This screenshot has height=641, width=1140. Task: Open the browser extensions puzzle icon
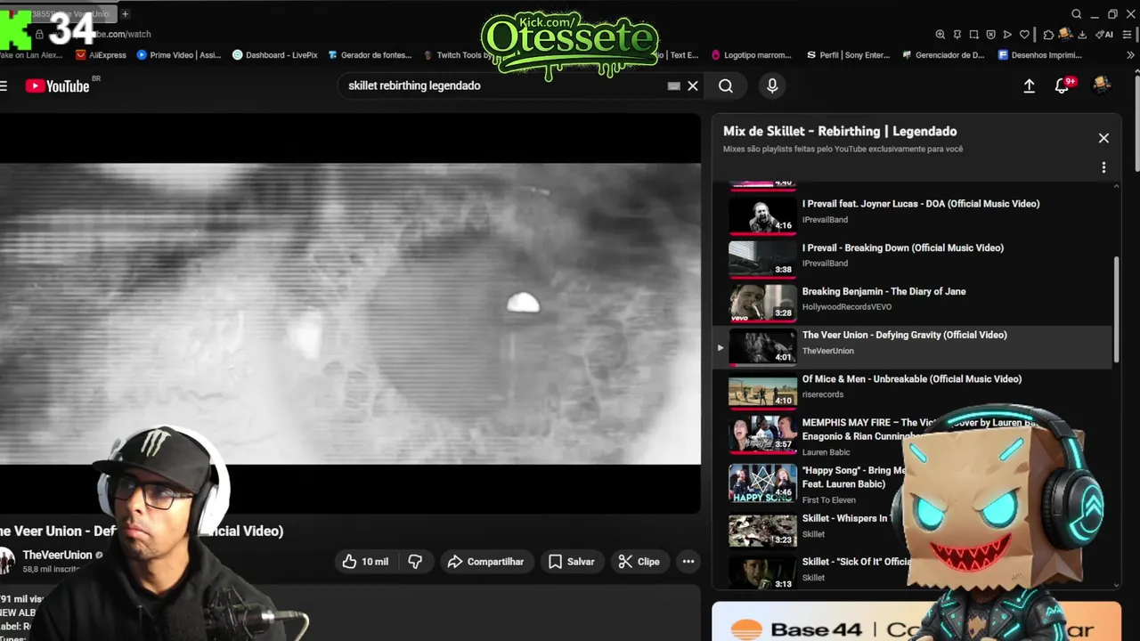tap(1049, 34)
